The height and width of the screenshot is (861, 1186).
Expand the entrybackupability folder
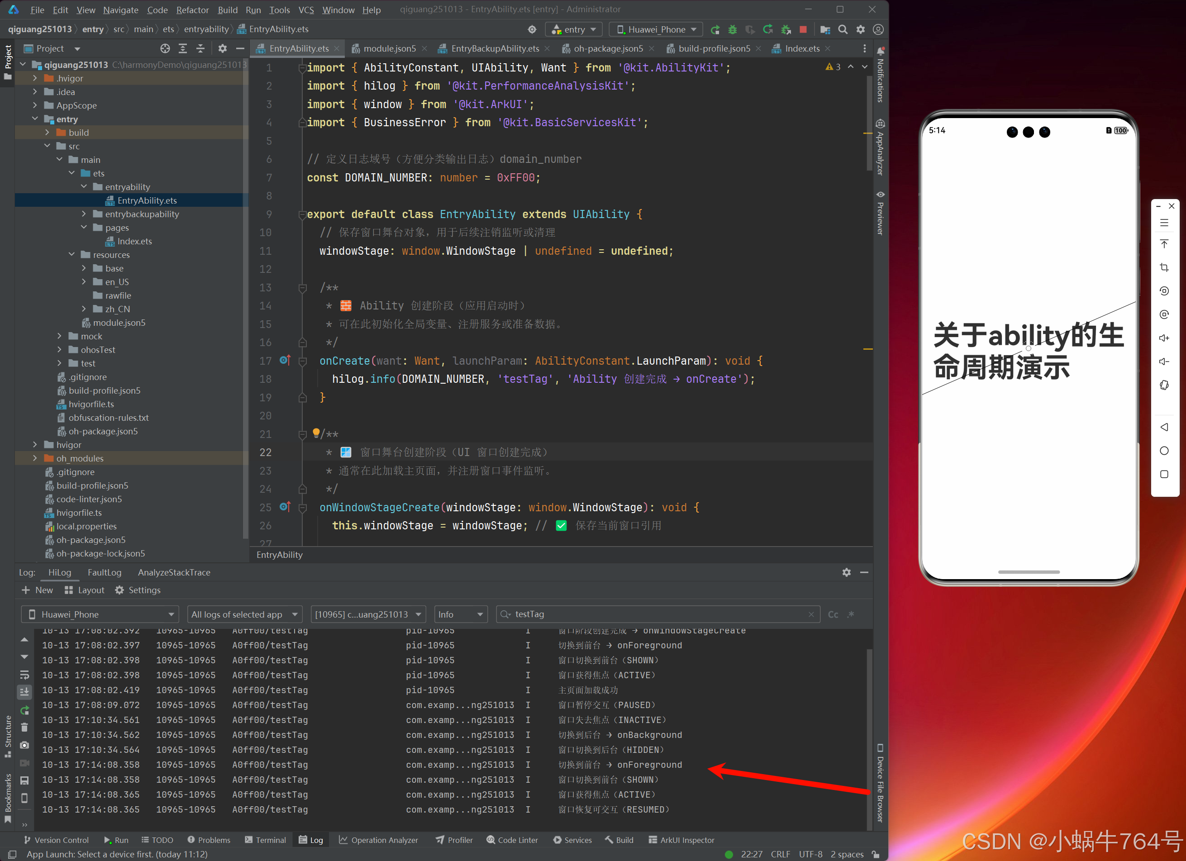tap(84, 214)
